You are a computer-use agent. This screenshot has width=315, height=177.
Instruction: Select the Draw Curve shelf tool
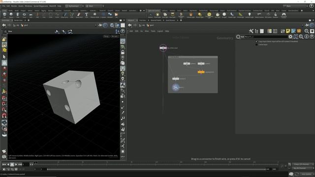click(x=64, y=15)
